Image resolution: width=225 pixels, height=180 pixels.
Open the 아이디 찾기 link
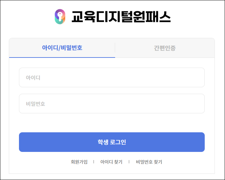point(111,162)
